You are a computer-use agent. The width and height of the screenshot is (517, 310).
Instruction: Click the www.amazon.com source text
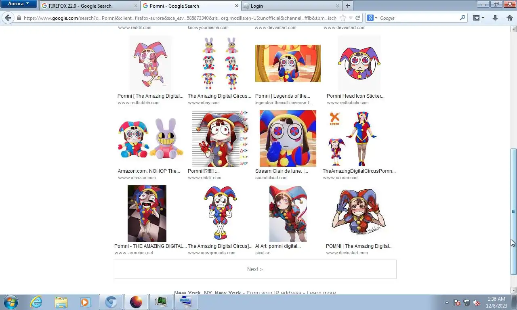(x=137, y=178)
